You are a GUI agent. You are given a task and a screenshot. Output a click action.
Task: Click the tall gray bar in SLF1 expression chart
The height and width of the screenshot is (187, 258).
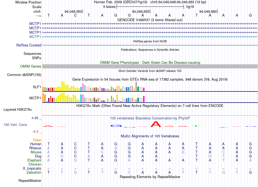pyautogui.click(x=136, y=87)
